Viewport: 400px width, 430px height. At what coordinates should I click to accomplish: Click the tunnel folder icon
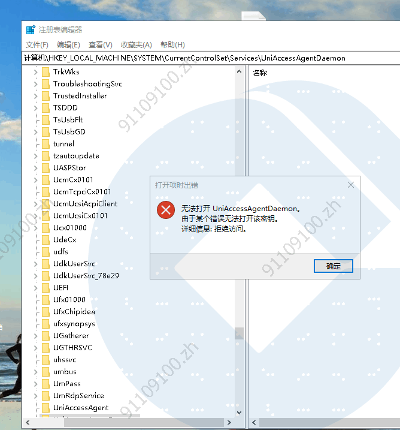[46, 144]
